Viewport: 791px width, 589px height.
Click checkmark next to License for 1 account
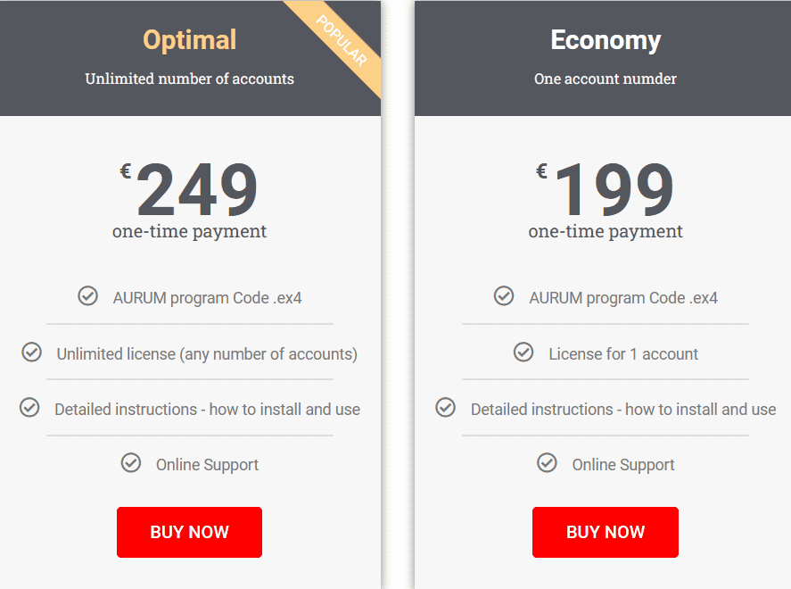click(x=523, y=352)
